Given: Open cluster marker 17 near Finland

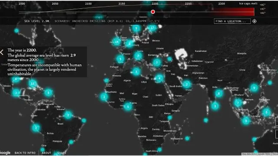Looking at the screenshot, I should [x=152, y=28].
